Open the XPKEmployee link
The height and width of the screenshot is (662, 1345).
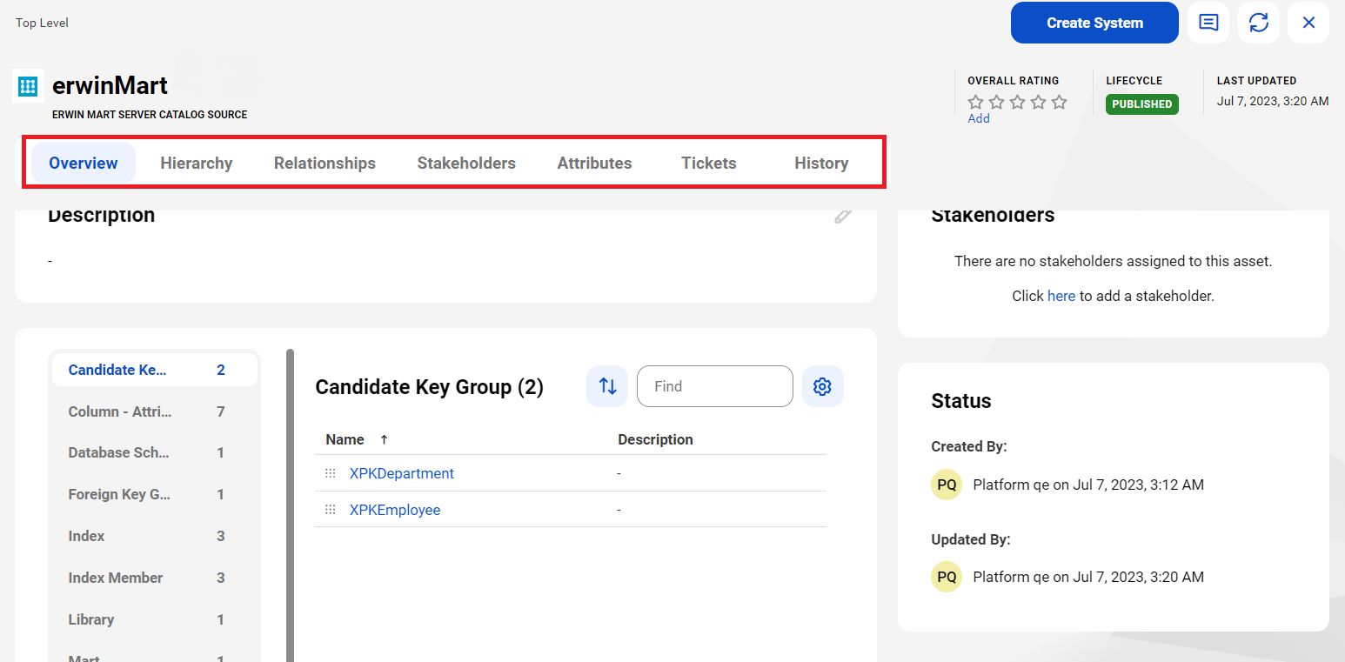[395, 510]
